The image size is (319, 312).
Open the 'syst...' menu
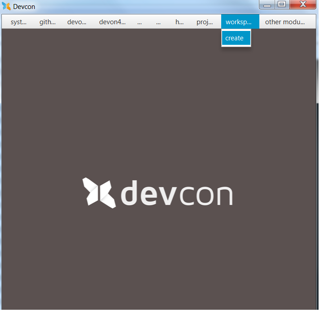18,22
